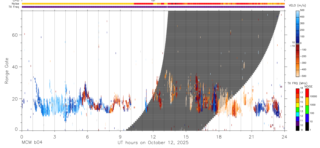The height and width of the screenshot is (148, 320).
Task: Click the 9 tick on UT hours axis
Action: point(120,137)
